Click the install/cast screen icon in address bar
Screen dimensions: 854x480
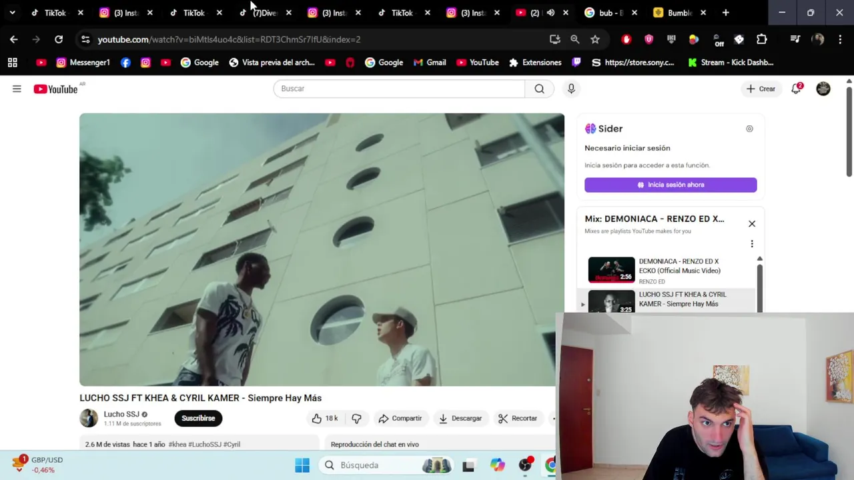pos(554,39)
